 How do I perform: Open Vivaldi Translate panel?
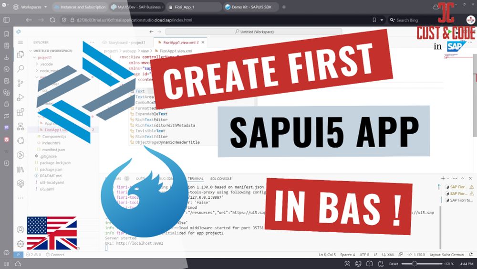[6, 93]
